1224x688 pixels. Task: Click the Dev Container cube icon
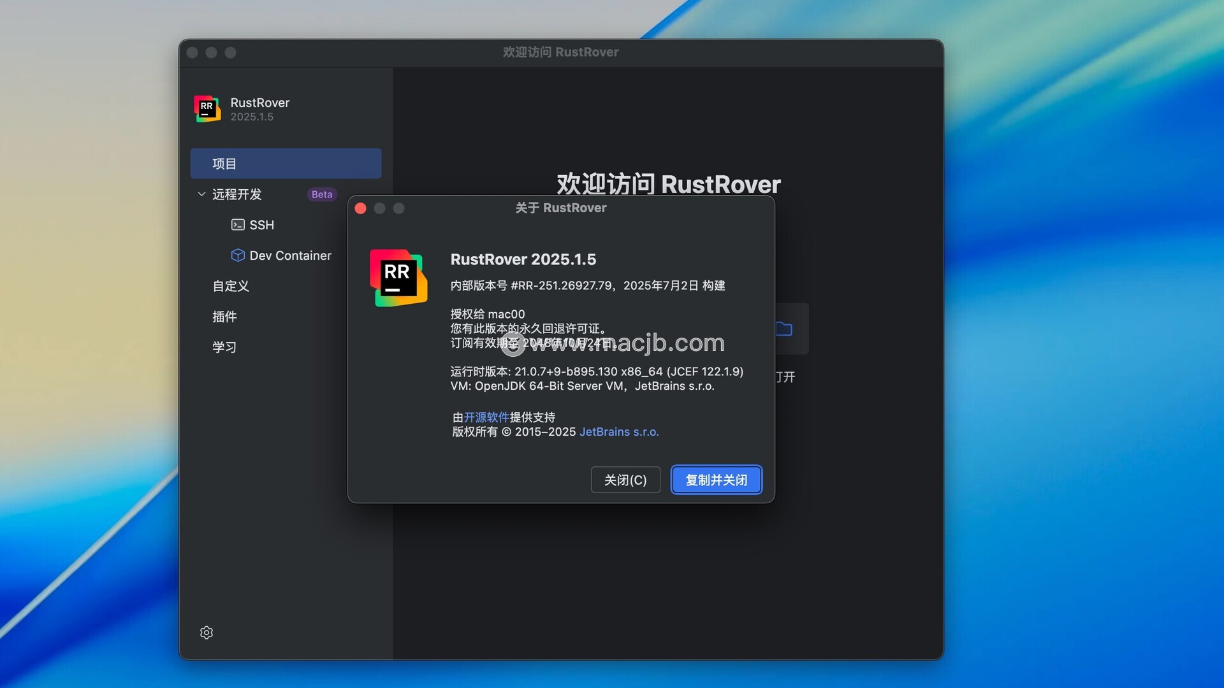click(x=238, y=255)
